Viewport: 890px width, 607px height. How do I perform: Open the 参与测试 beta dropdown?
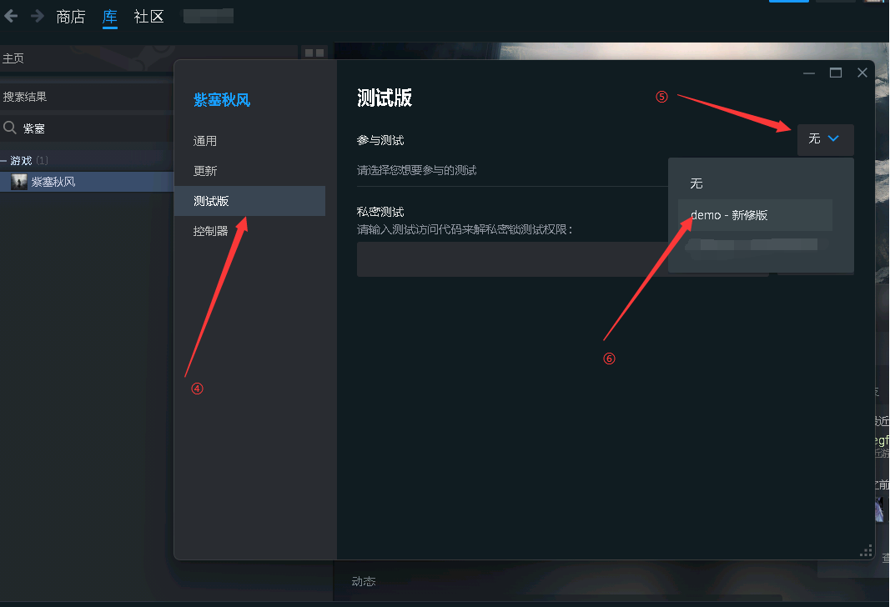click(x=825, y=139)
